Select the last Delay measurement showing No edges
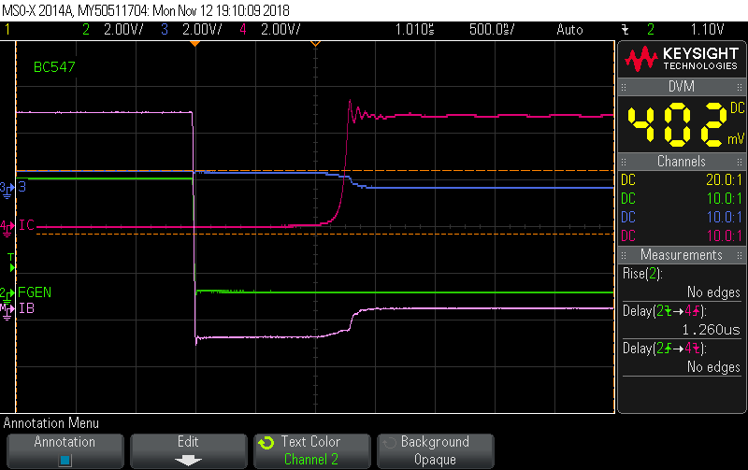The image size is (748, 470). point(682,358)
